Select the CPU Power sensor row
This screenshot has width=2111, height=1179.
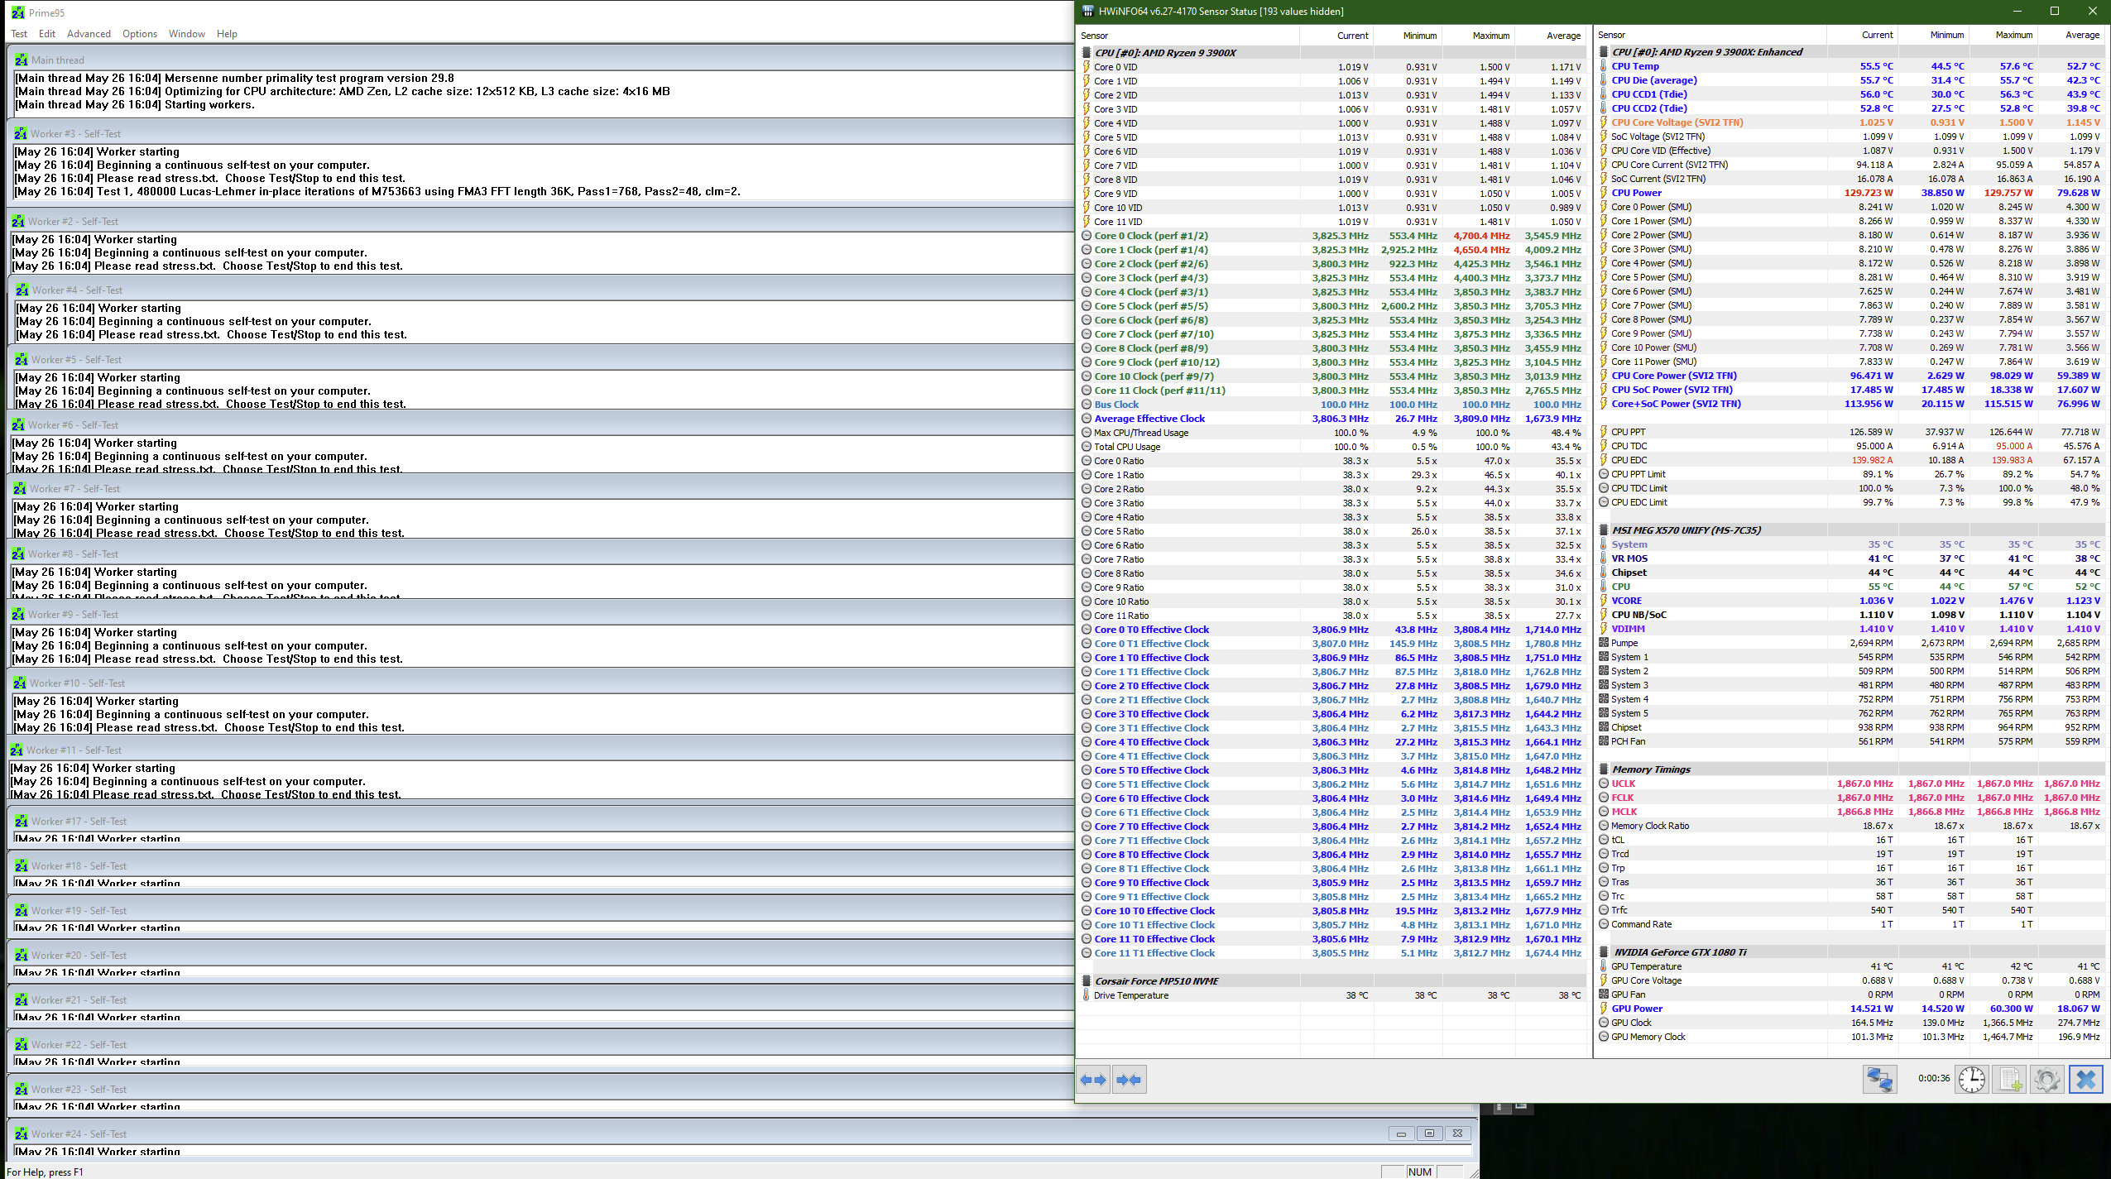tap(1636, 193)
